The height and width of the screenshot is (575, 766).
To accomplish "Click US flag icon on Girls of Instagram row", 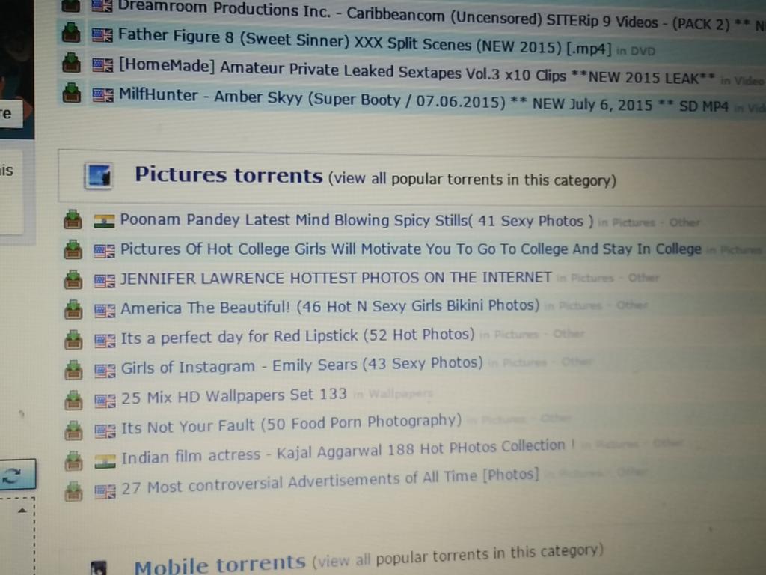I will click(x=105, y=371).
